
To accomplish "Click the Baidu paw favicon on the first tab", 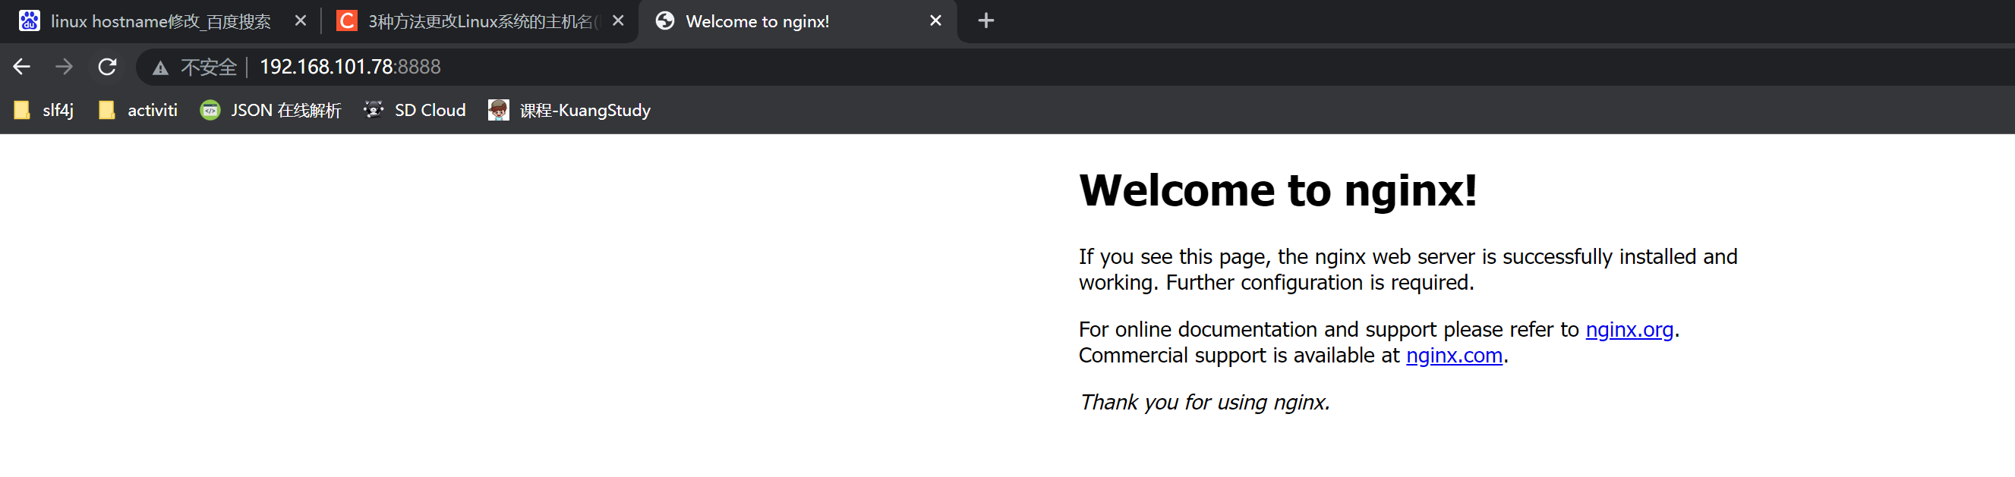I will tap(30, 21).
